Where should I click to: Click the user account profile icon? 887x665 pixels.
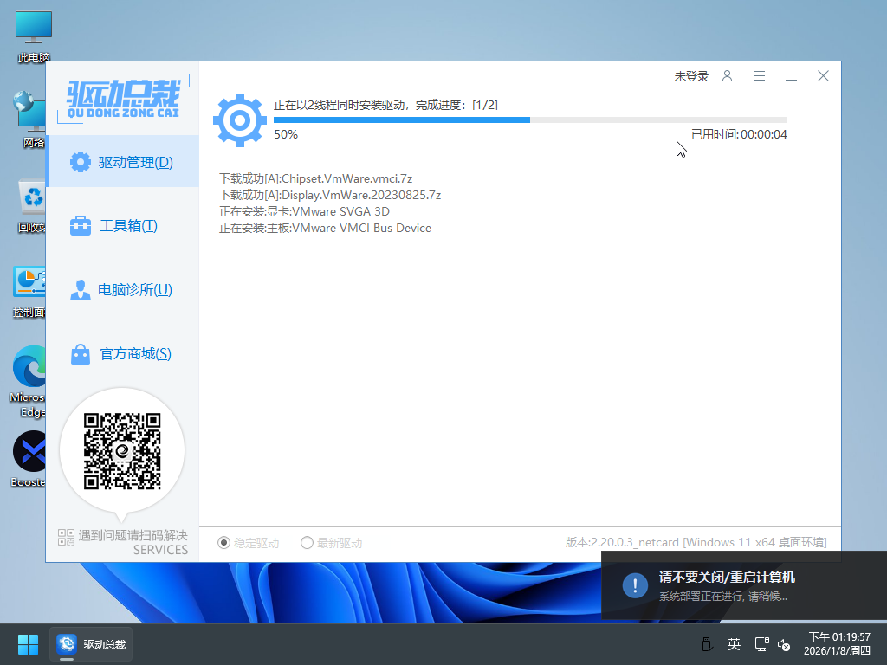coord(728,76)
